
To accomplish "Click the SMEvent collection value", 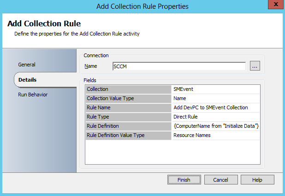I will [x=215, y=89].
